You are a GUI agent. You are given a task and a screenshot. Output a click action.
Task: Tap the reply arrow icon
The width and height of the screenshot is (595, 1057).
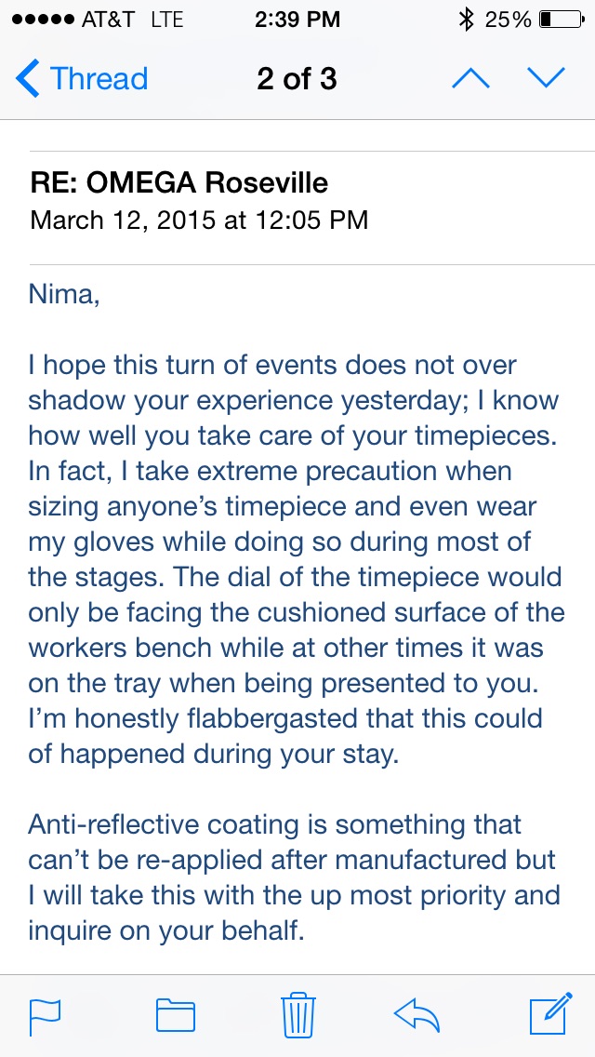tap(416, 1015)
